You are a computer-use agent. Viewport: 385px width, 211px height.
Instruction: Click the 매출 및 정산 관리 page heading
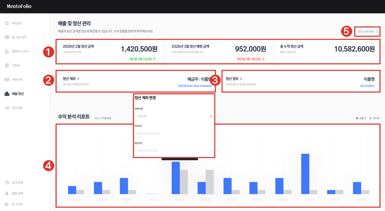pos(74,23)
